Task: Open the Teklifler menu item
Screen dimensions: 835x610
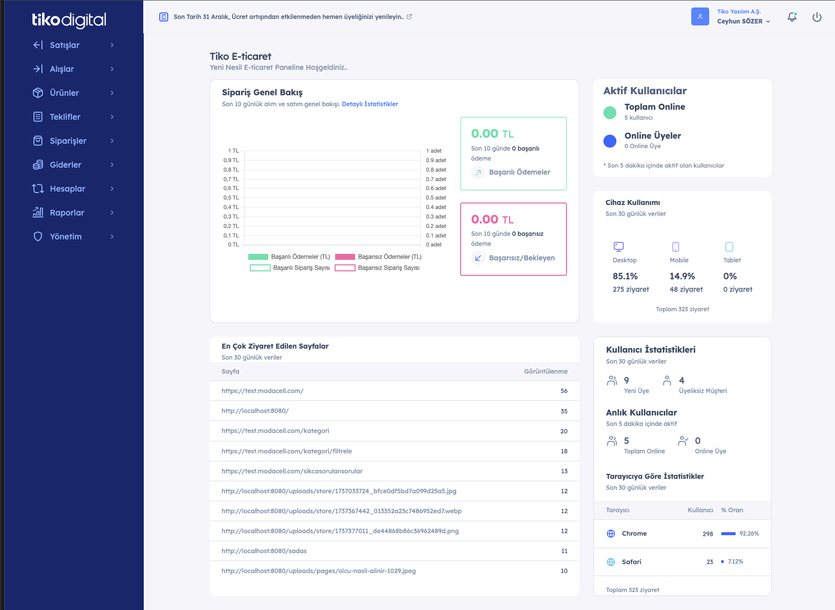Action: tap(65, 117)
